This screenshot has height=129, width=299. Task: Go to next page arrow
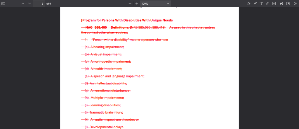point(29,3)
